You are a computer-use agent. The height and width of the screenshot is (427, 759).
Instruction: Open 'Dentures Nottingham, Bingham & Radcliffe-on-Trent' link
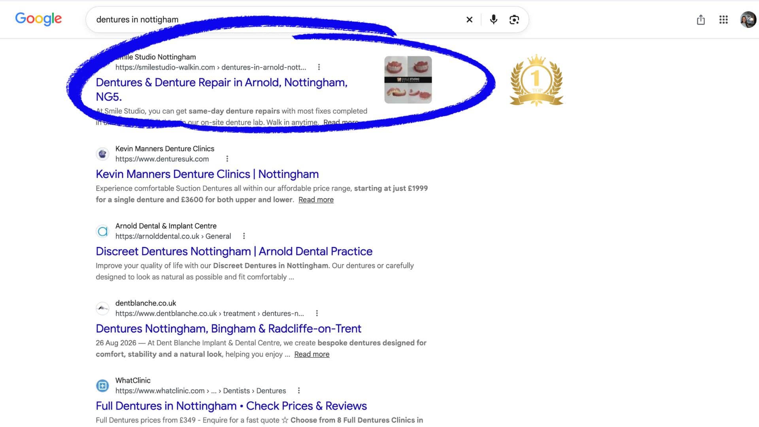(x=228, y=329)
